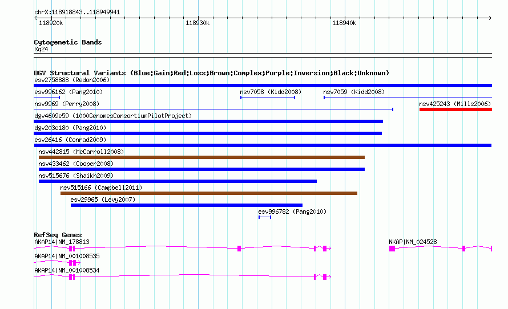Image resolution: width=508 pixels, height=309 pixels.
Task: Click the 118920k ruler tick label
Action: [x=51, y=23]
